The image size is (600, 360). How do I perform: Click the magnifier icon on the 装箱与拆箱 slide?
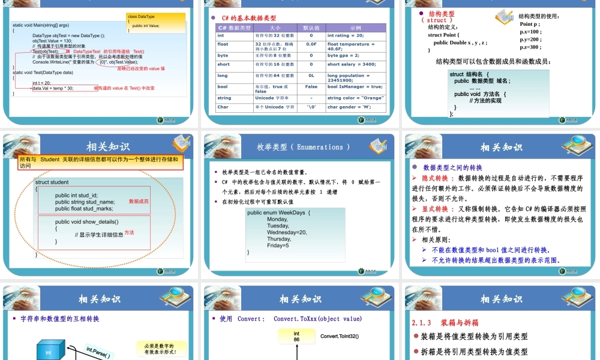[577, 298]
